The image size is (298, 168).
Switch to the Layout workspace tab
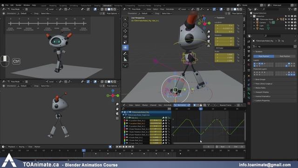pos(43,6)
